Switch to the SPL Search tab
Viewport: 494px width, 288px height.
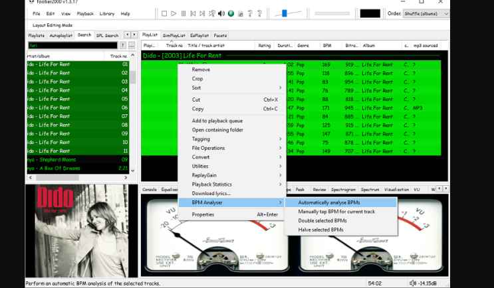tap(108, 36)
